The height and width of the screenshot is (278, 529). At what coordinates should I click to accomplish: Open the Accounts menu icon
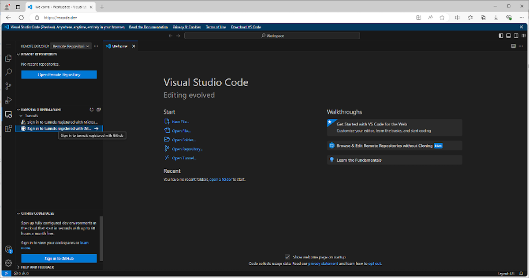point(8,249)
